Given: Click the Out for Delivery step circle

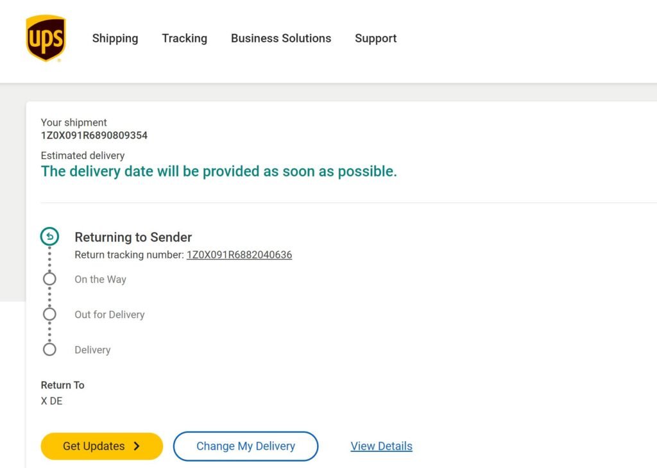Looking at the screenshot, I should point(49,315).
